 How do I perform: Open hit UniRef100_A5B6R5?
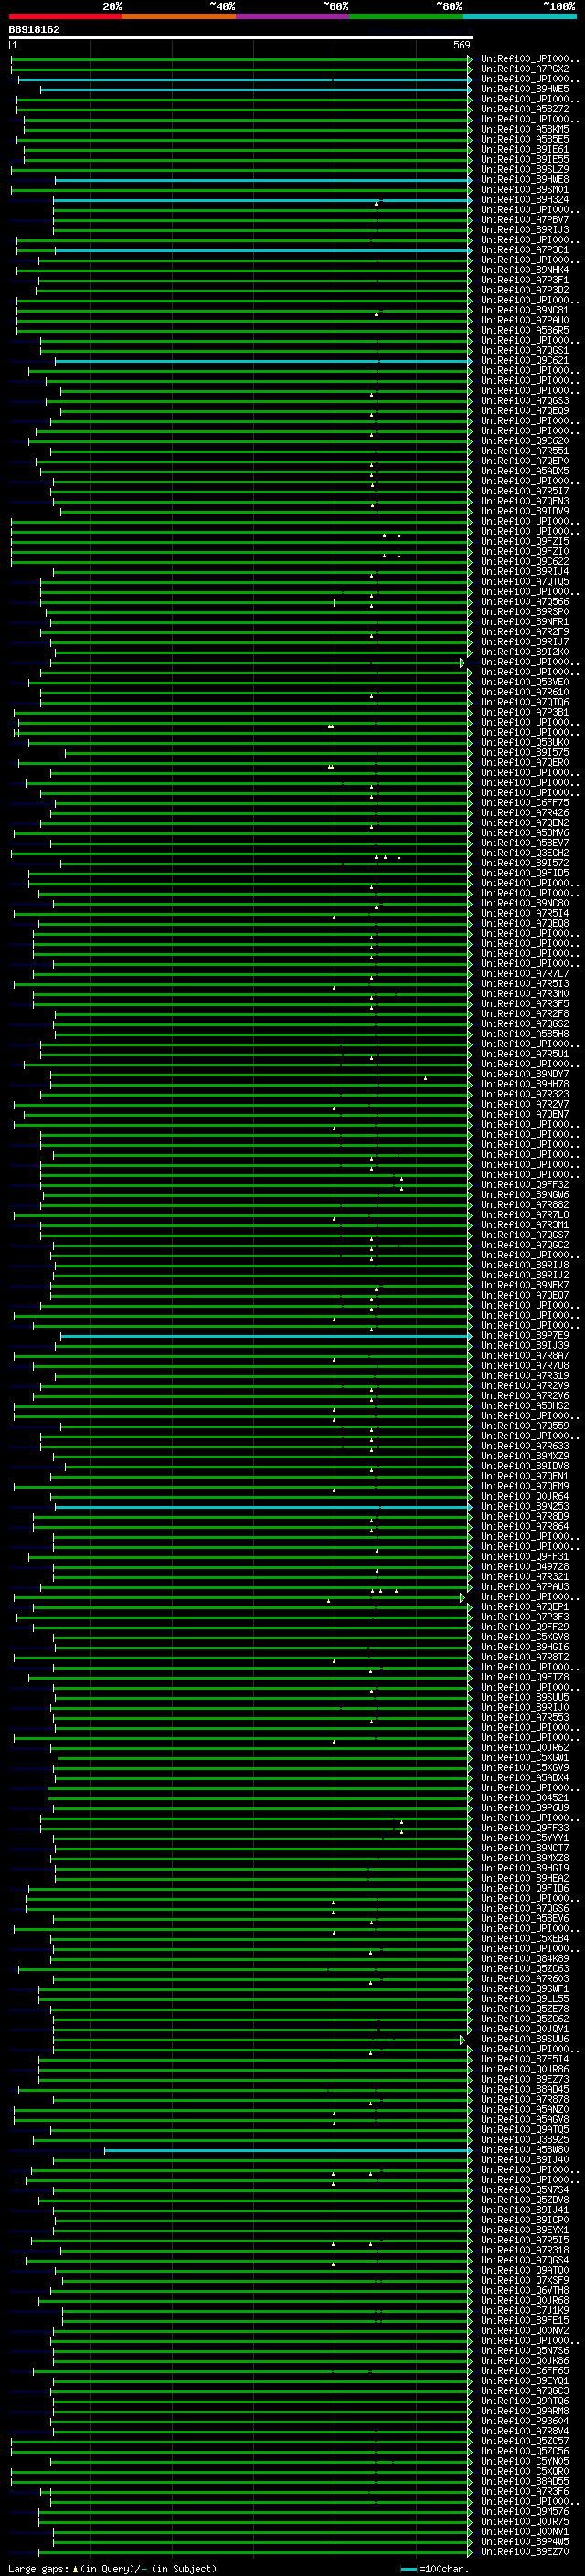525,330
